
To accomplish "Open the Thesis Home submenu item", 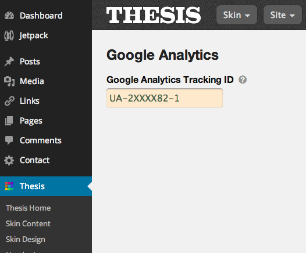I will [x=29, y=208].
